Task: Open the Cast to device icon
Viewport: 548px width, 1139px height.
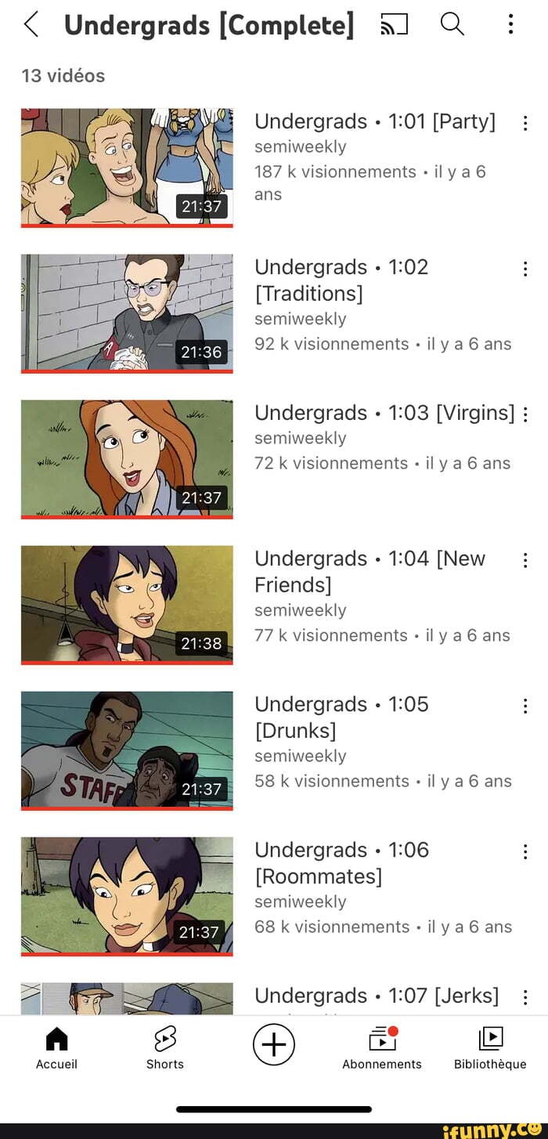Action: pos(394,25)
